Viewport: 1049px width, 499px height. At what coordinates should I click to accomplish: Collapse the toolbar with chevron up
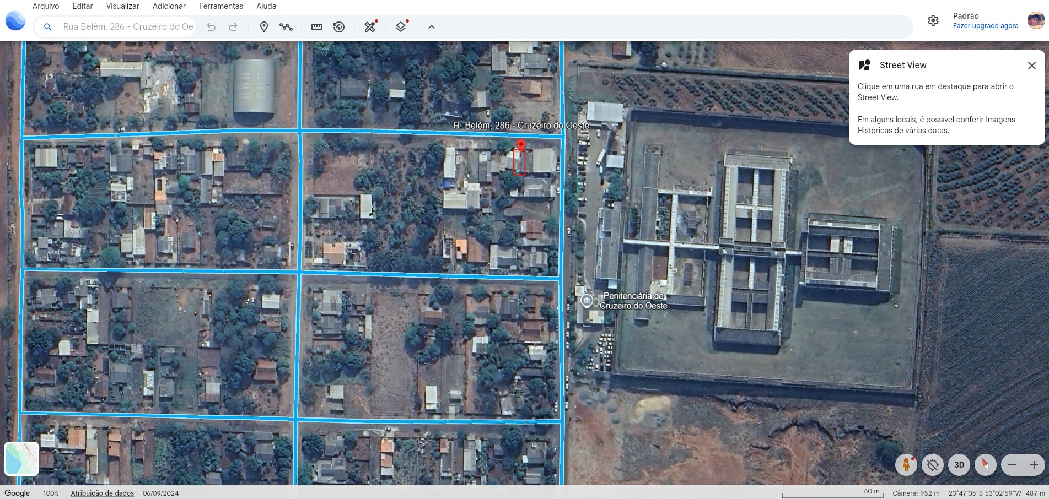pyautogui.click(x=432, y=26)
